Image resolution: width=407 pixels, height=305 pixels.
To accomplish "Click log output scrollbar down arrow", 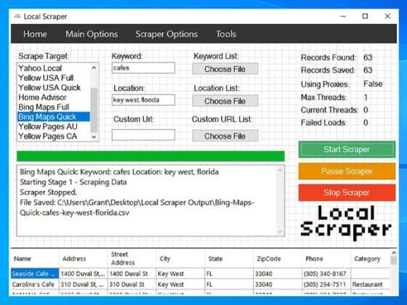I will (x=280, y=231).
